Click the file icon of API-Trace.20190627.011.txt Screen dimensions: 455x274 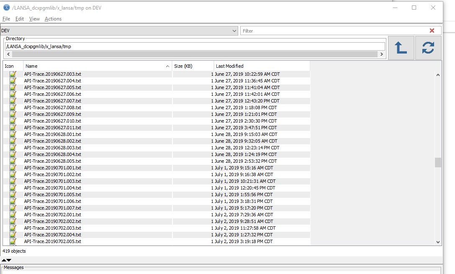pyautogui.click(x=13, y=127)
